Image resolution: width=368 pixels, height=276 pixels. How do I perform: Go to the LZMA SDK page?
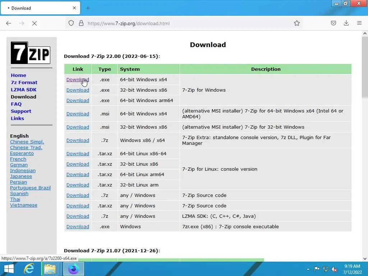(23, 89)
